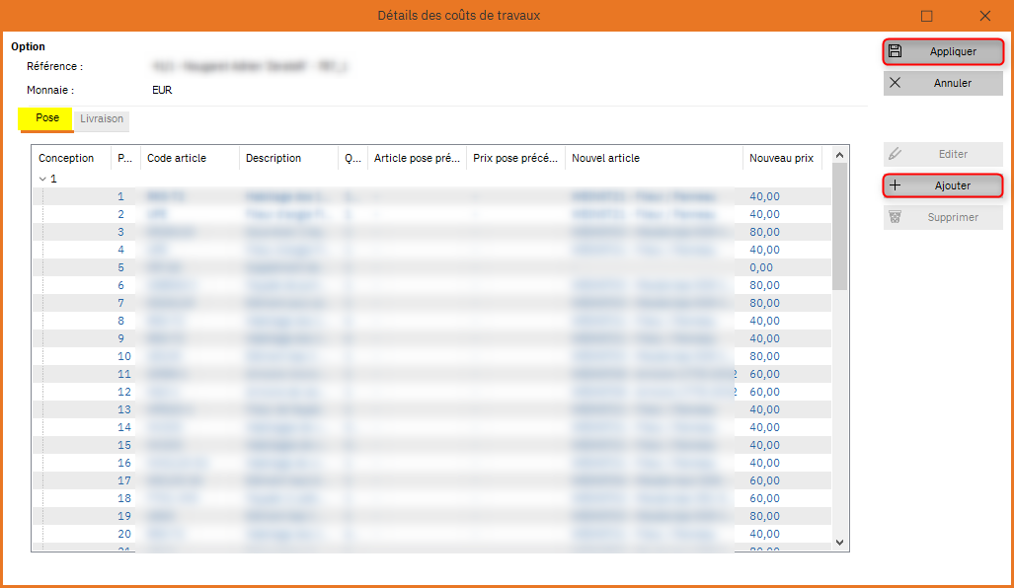Select row position 18
The height and width of the screenshot is (588, 1014).
click(431, 499)
